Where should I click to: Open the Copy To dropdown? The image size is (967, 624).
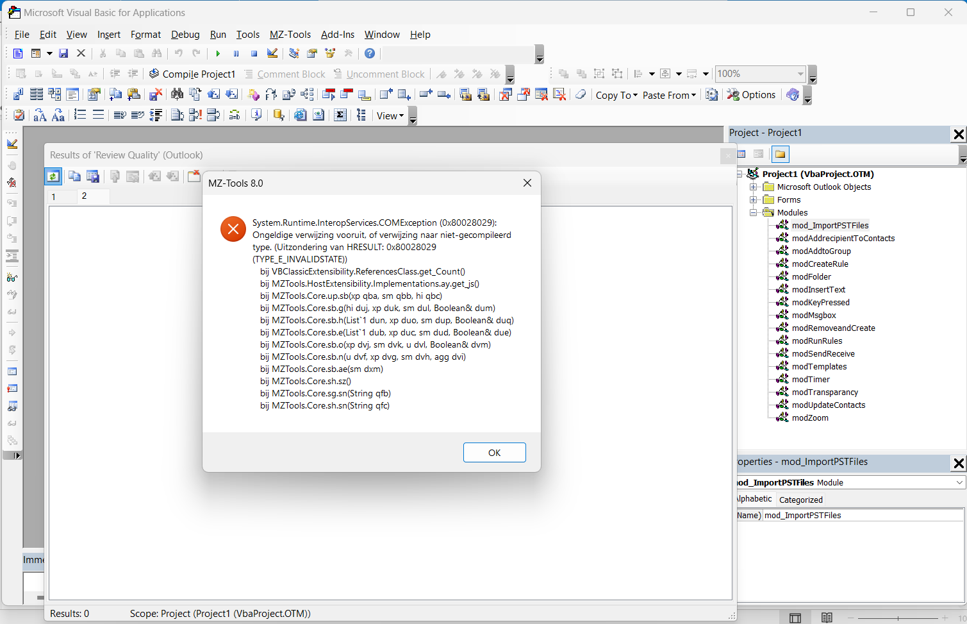tap(616, 95)
